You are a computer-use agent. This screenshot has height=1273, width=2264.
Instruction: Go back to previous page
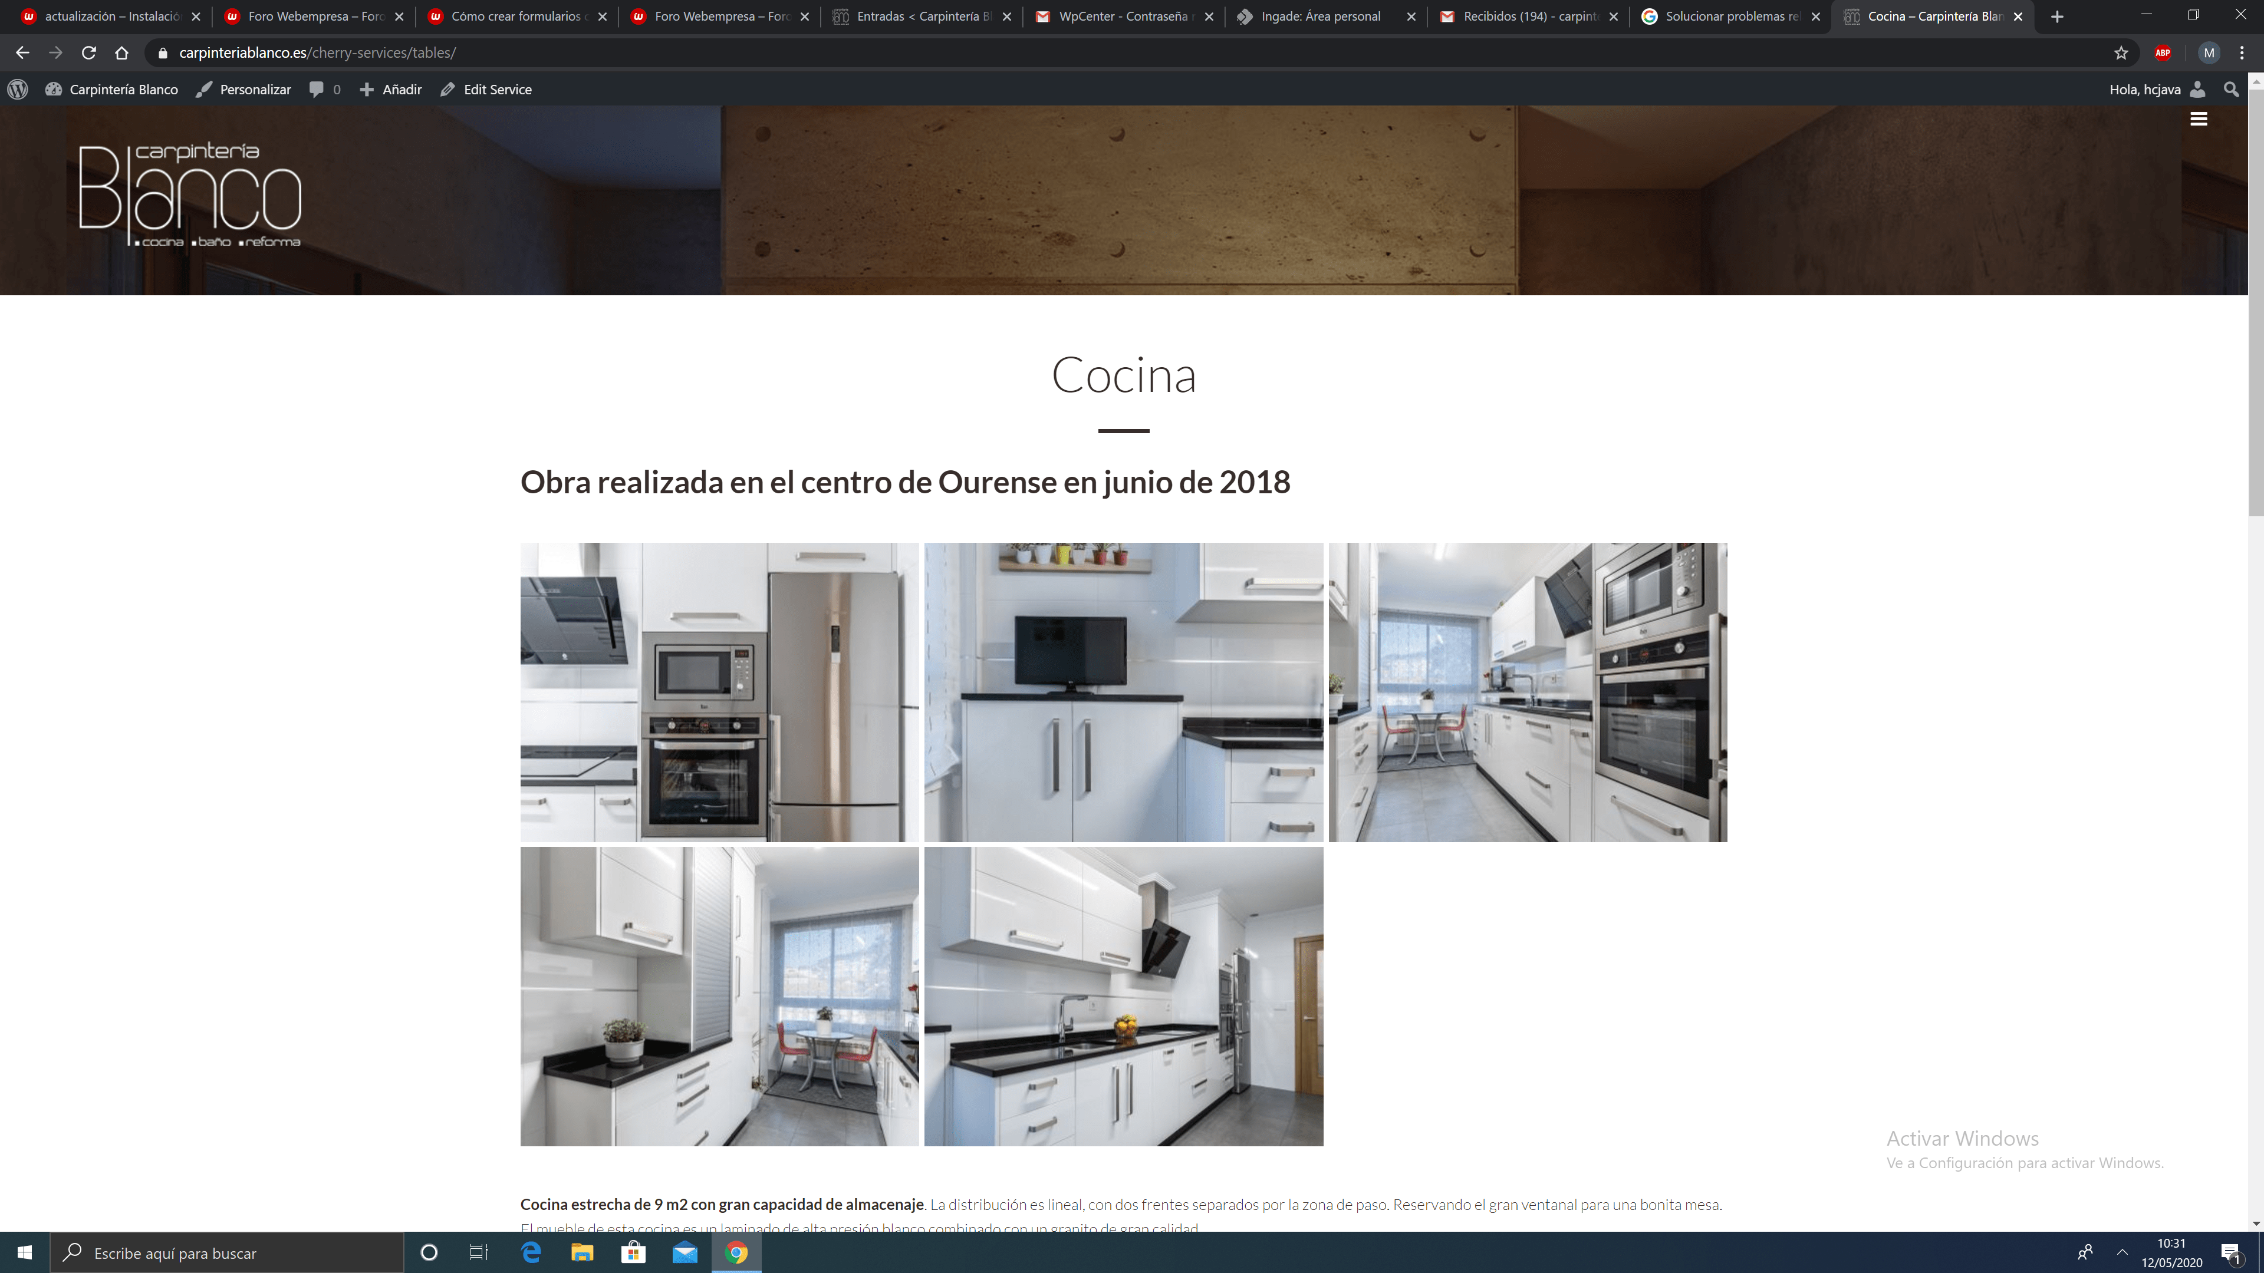(23, 52)
